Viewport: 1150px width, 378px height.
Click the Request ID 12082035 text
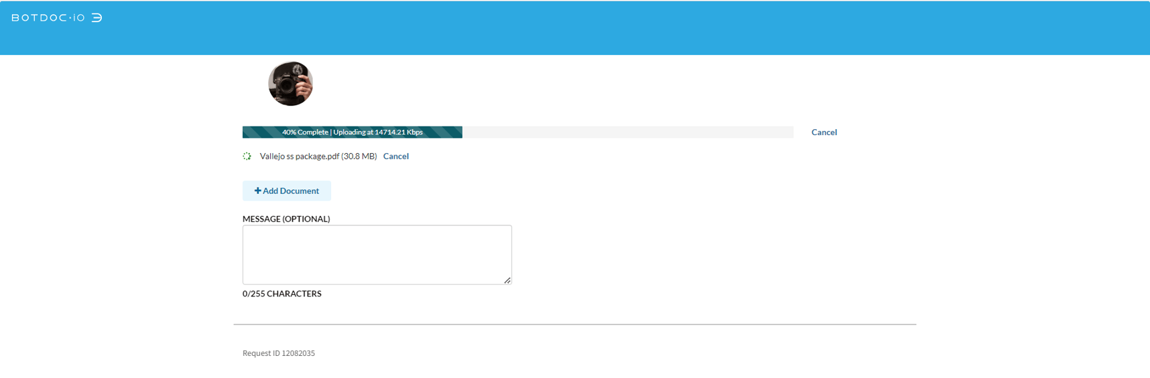click(279, 353)
